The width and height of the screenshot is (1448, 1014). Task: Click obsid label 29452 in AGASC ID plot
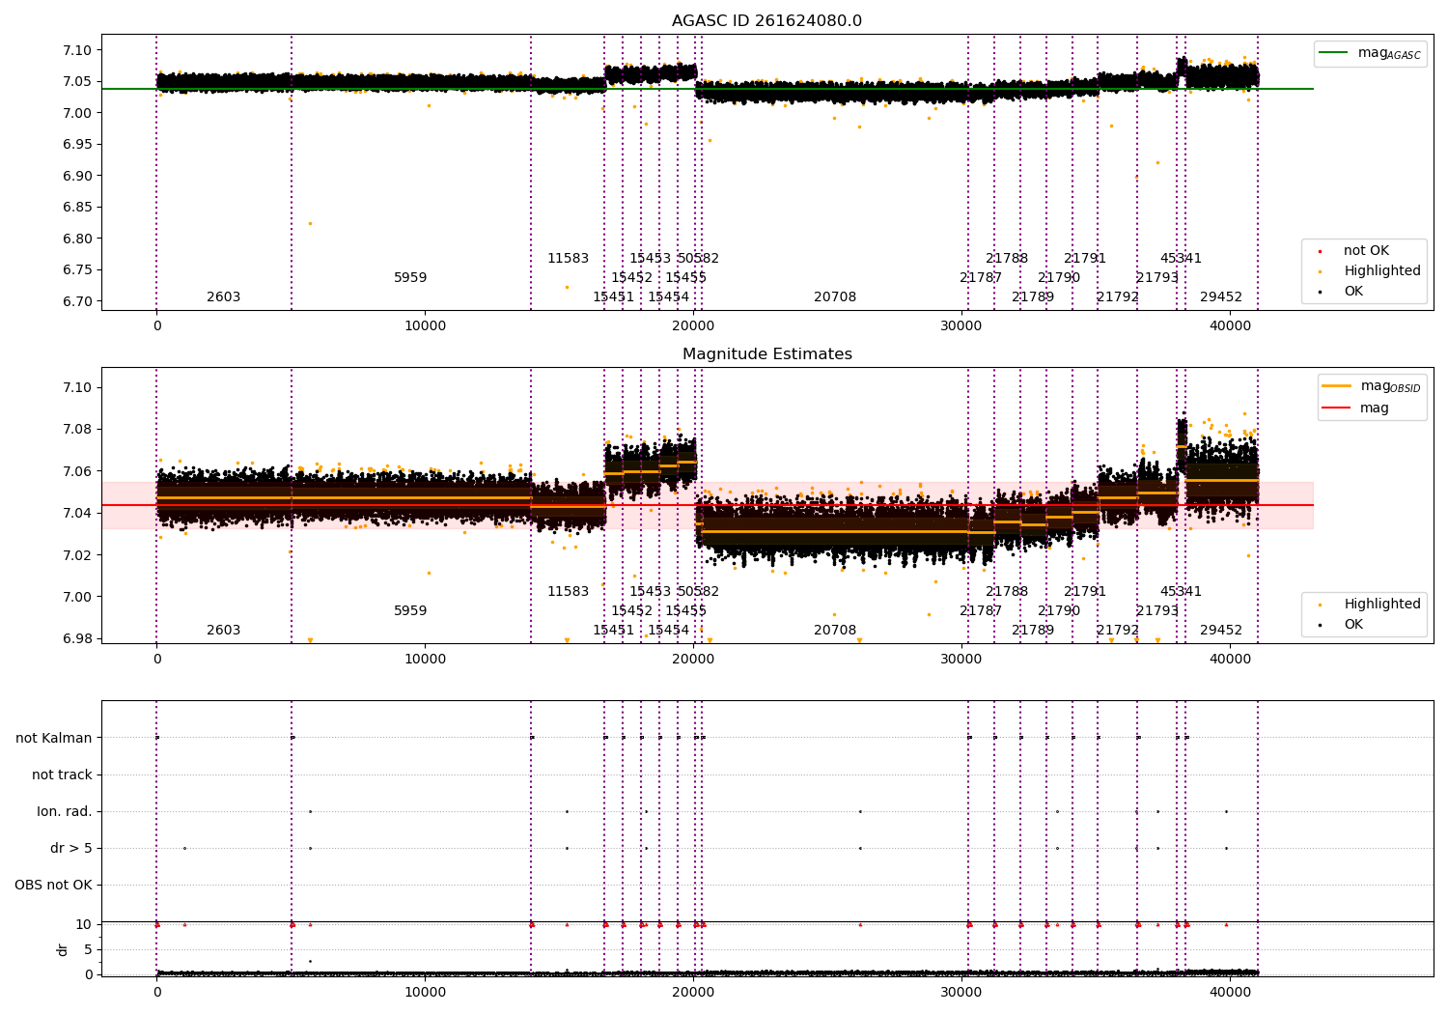[x=1221, y=297]
